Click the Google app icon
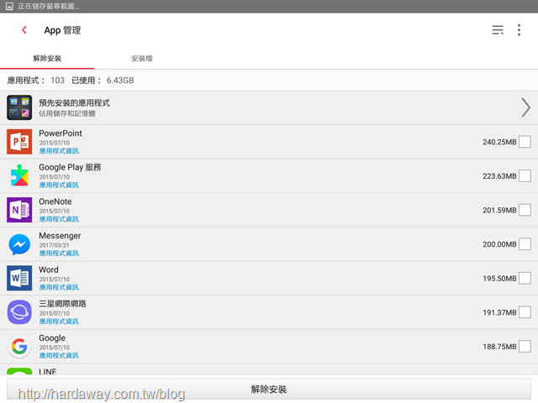Viewport: 538px width, 403px height. tap(19, 346)
